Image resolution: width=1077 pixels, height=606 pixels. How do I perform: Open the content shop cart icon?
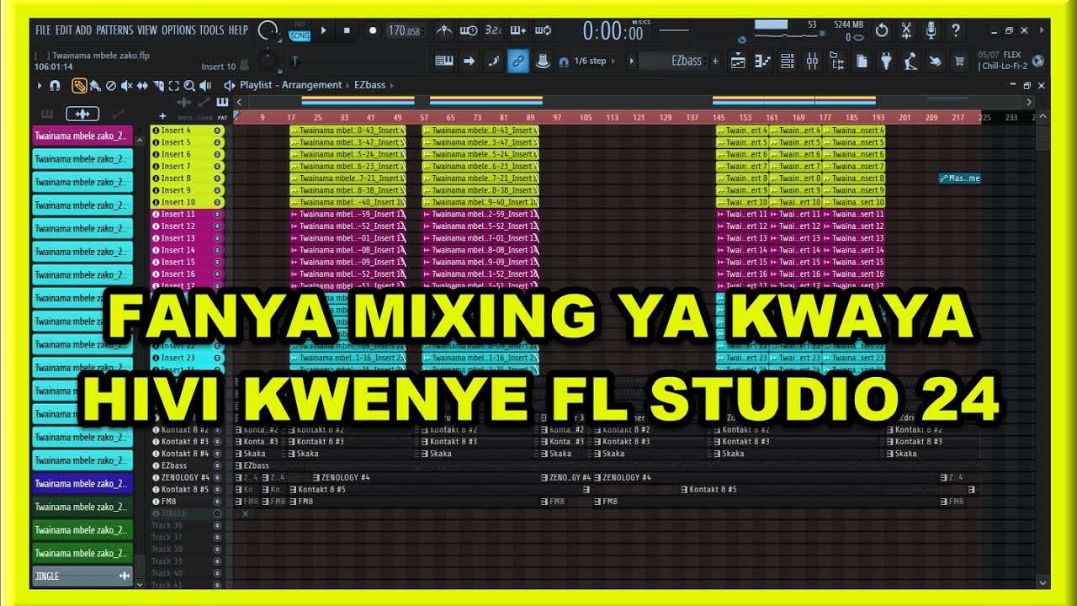[x=959, y=61]
